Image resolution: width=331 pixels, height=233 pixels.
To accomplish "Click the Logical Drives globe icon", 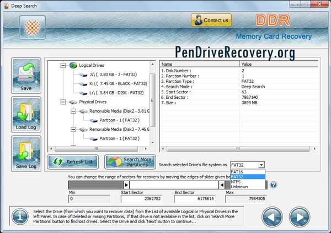I will (73, 65).
